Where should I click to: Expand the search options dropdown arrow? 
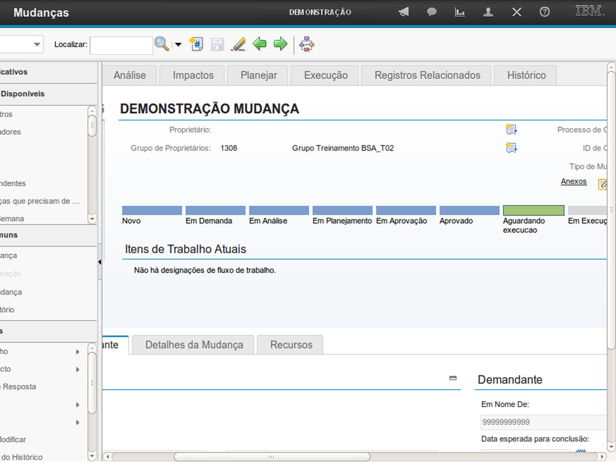[x=178, y=45]
